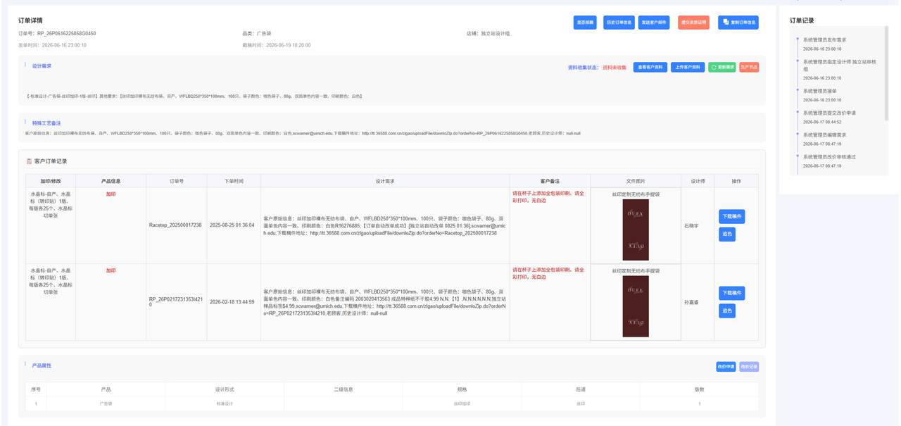Screen dimensions: 901x426
Task: Click designer name 石晓宇
Action: click(691, 225)
